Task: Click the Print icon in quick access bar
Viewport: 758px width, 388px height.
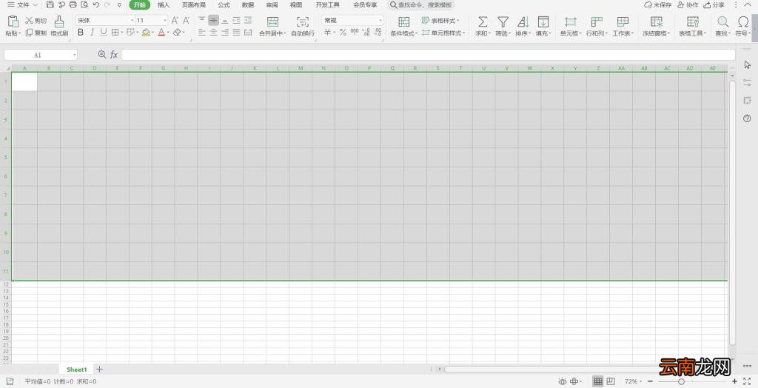Action: click(x=73, y=5)
